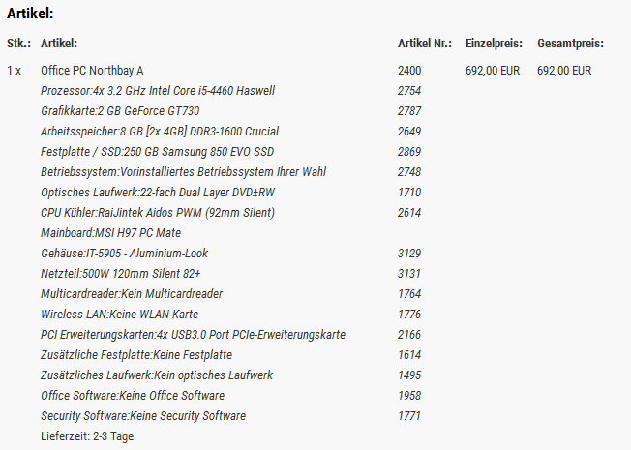Image resolution: width=631 pixels, height=450 pixels.
Task: Select the Security Software entry line
Action: click(x=143, y=416)
